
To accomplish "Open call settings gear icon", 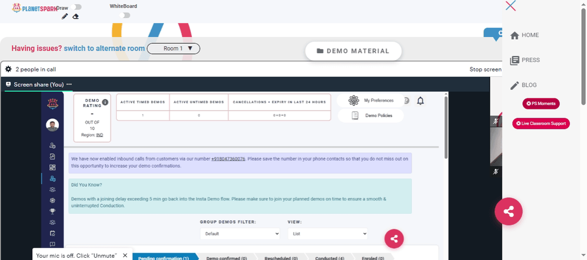I will 8,69.
